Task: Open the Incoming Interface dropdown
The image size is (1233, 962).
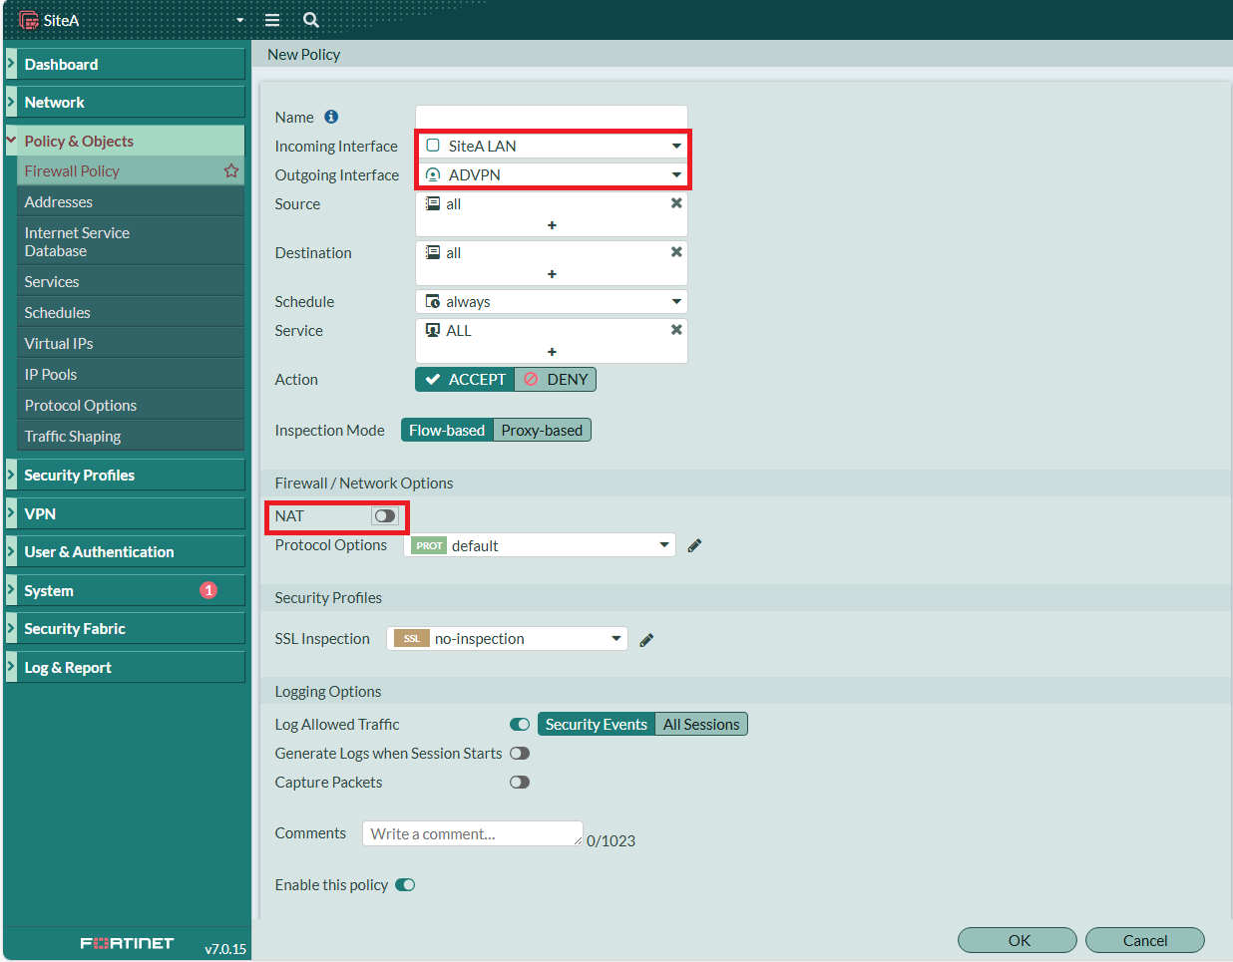Action: click(552, 146)
